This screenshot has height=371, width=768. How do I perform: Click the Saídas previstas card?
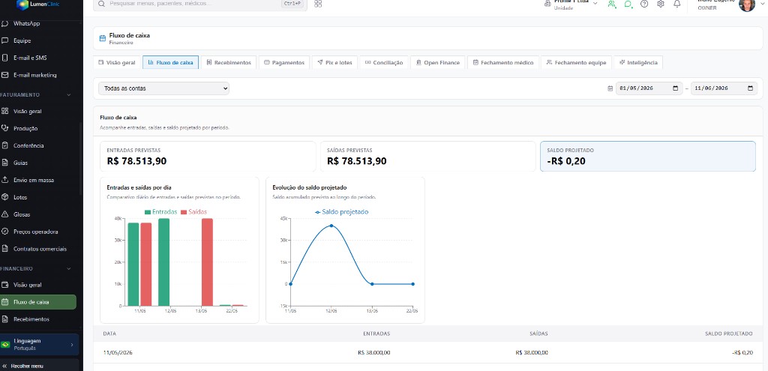pos(428,157)
